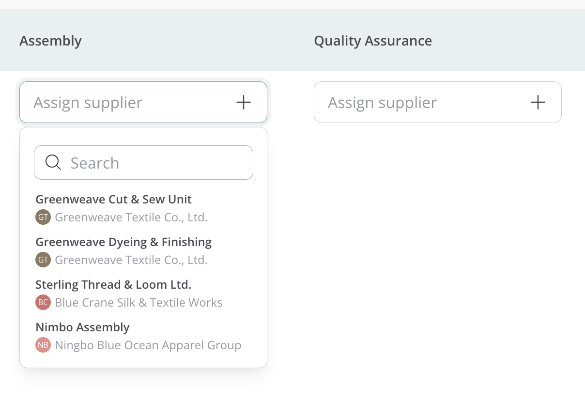Choose Greenweave Dyeing & Finishing option
Image resolution: width=585 pixels, height=403 pixels.
click(143, 251)
